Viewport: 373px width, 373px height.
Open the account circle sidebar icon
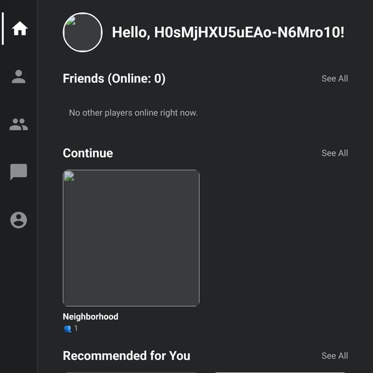point(19,220)
